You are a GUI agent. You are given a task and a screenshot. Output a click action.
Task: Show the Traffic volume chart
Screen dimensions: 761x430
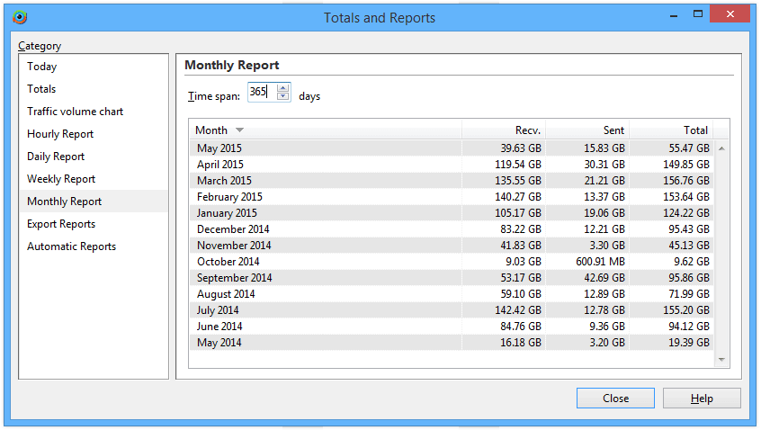click(75, 112)
